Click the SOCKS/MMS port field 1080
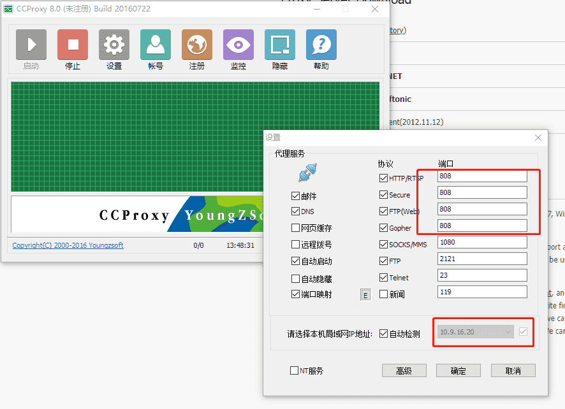Image resolution: width=565 pixels, height=409 pixels. [x=482, y=242]
